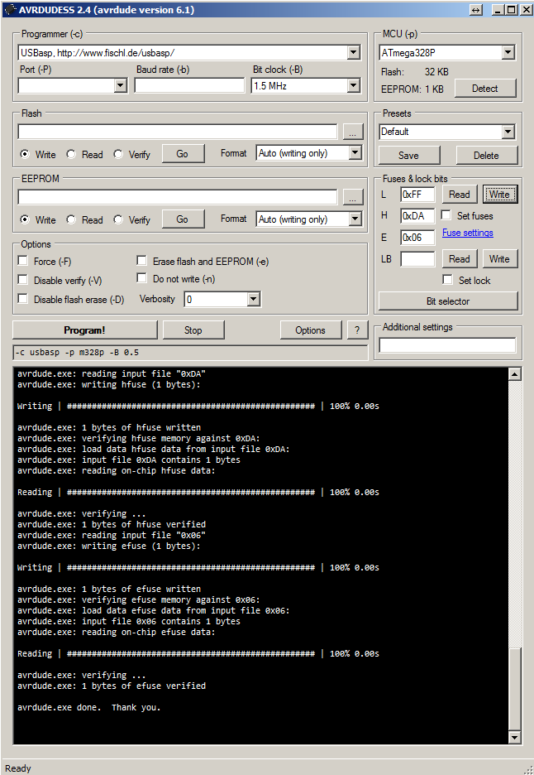Open the Fuse settings link
Viewport: 534px width, 775px height.
467,233
